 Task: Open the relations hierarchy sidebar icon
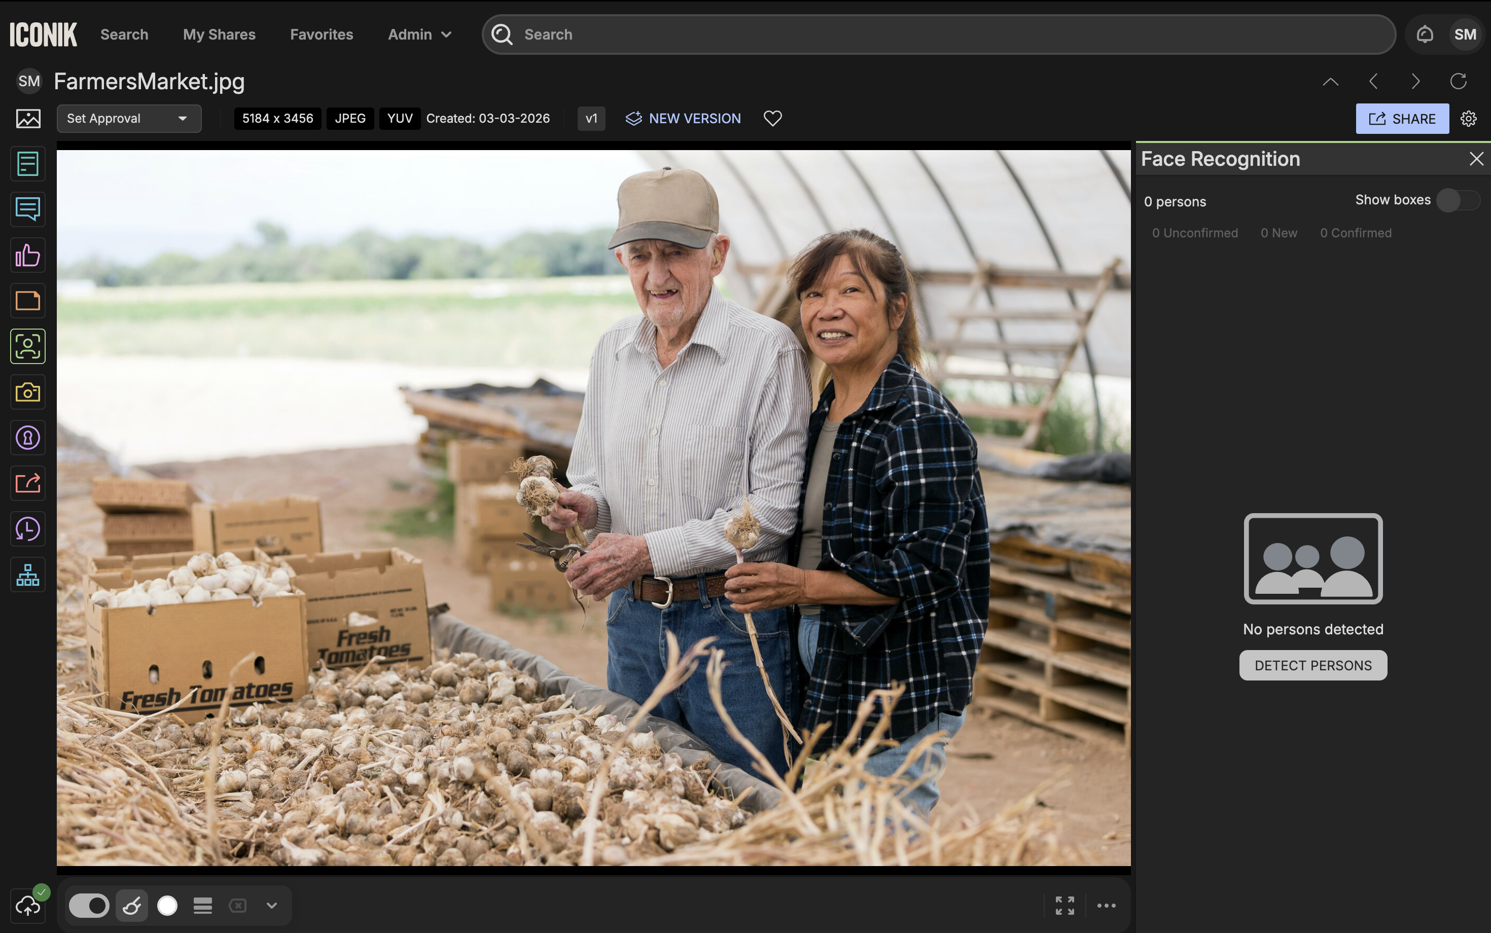click(x=28, y=575)
